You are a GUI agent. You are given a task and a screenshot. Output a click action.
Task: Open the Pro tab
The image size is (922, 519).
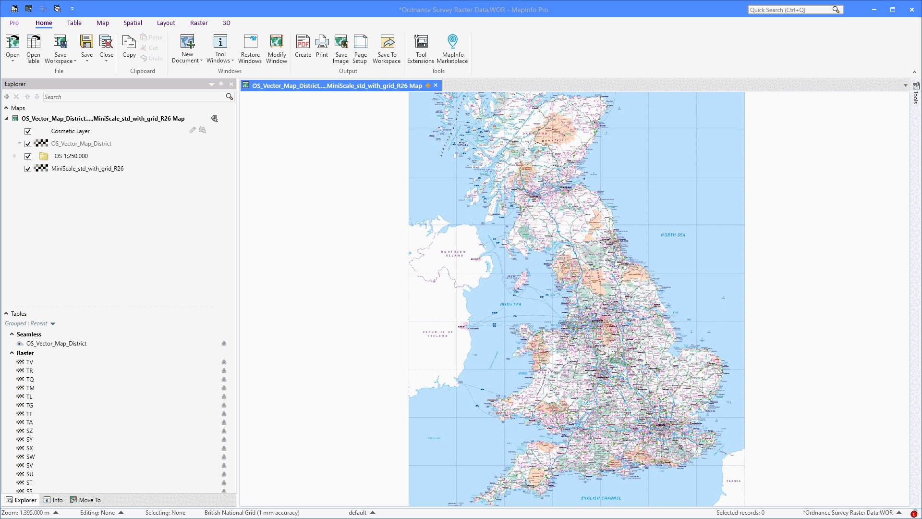pos(14,23)
